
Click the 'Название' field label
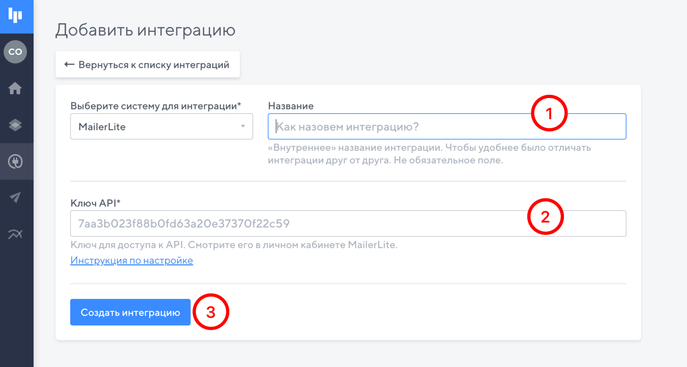coord(291,106)
